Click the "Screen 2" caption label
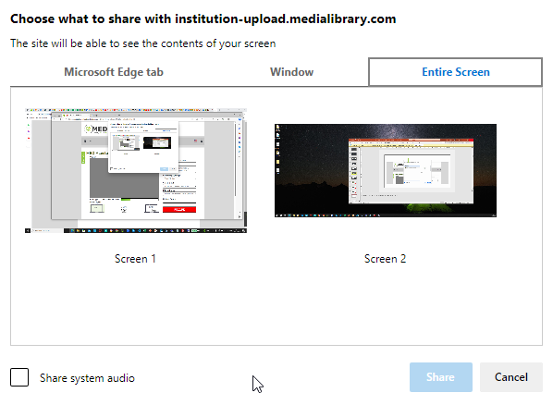Image resolution: width=553 pixels, height=405 pixels. [385, 259]
